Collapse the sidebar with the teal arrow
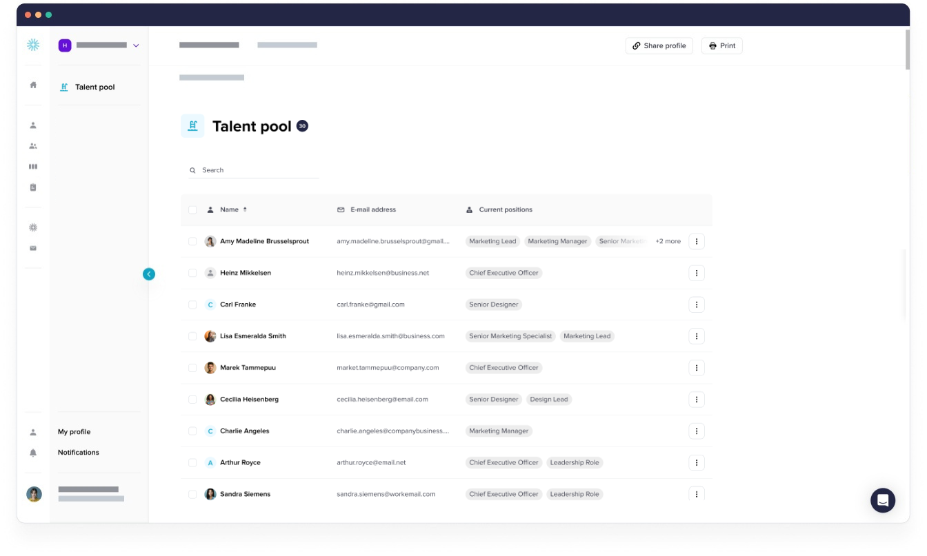Image resolution: width=927 pixels, height=556 pixels. coord(149,274)
